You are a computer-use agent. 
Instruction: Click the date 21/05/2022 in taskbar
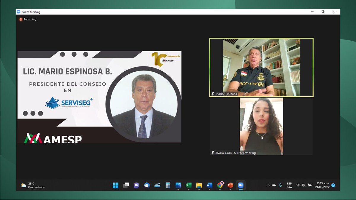point(323,187)
